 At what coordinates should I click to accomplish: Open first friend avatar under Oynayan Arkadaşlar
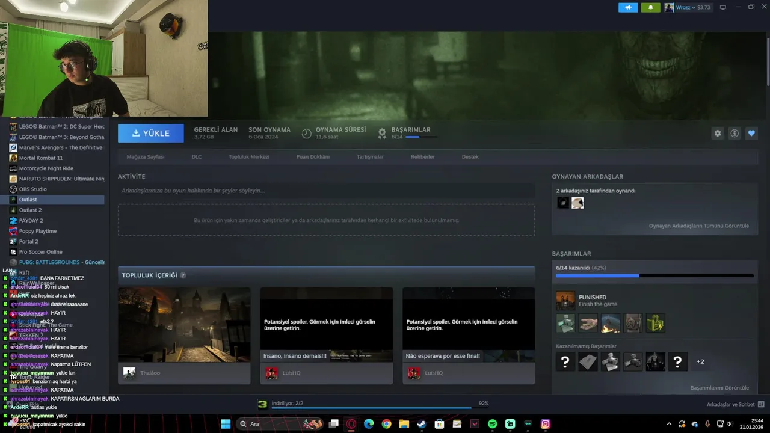(x=562, y=203)
